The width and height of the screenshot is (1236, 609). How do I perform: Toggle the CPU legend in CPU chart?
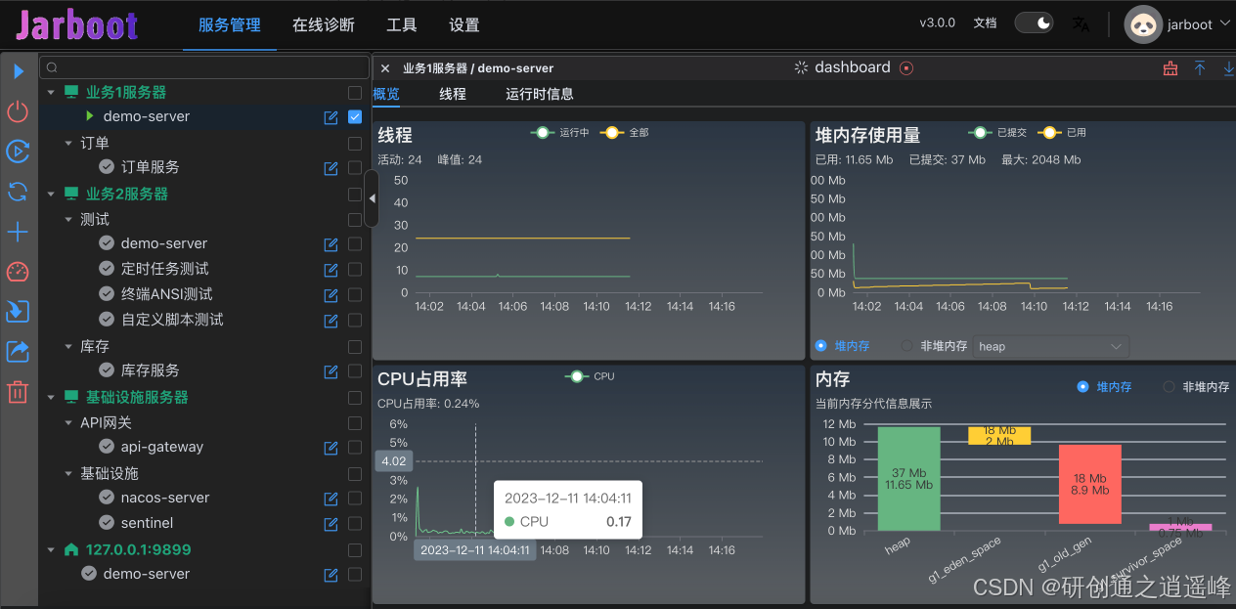[591, 375]
